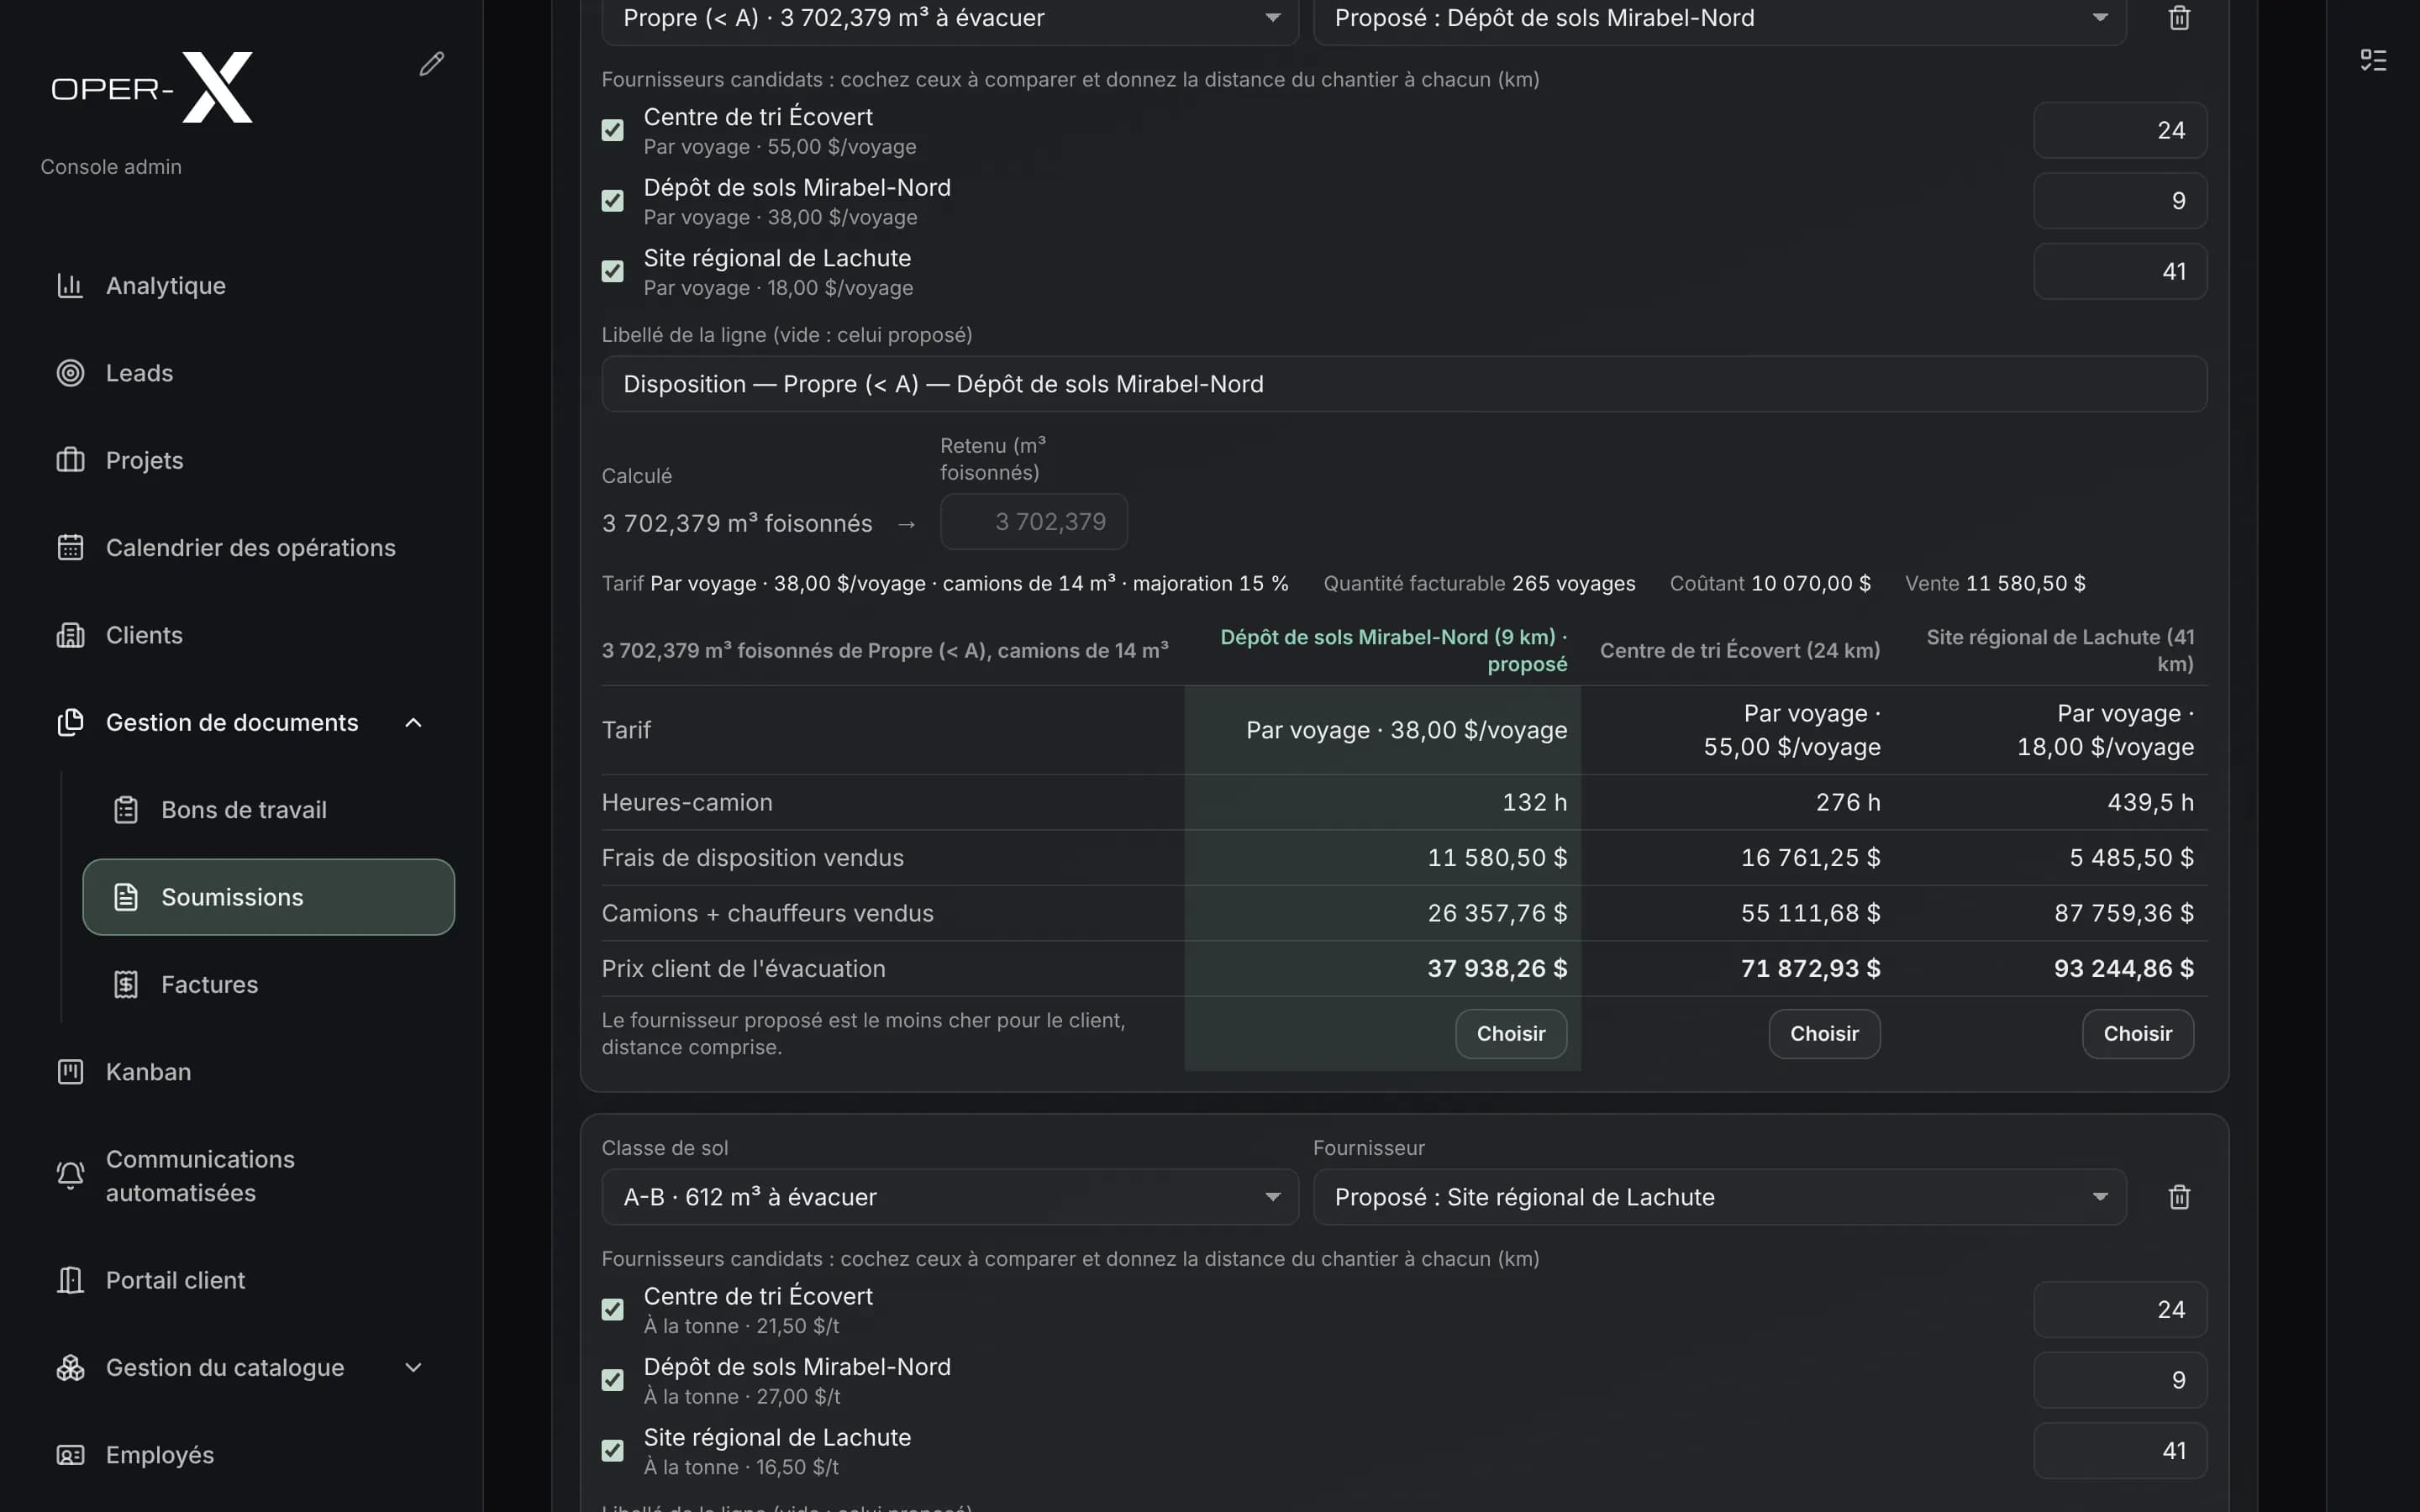Image resolution: width=2420 pixels, height=1512 pixels.
Task: Choose Centre de tri Écovert at 71 872,93 $
Action: (x=1824, y=1034)
